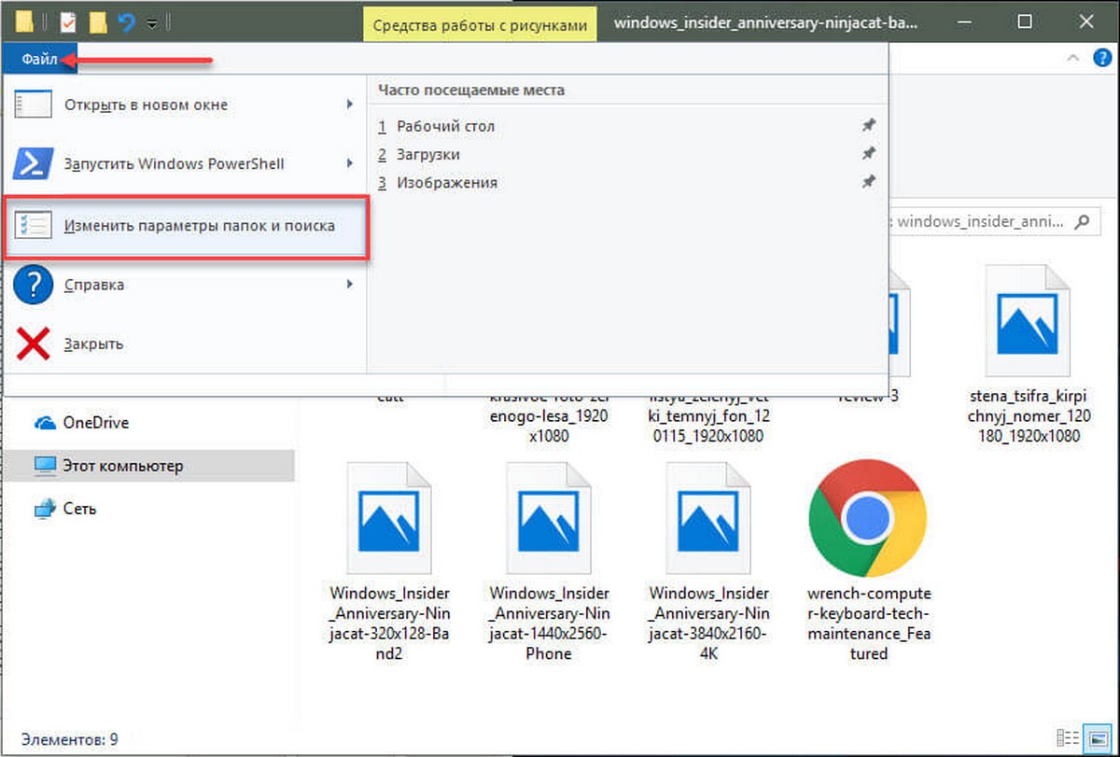This screenshot has height=757, width=1120.
Task: Click the red X close icon
Action: 33,344
